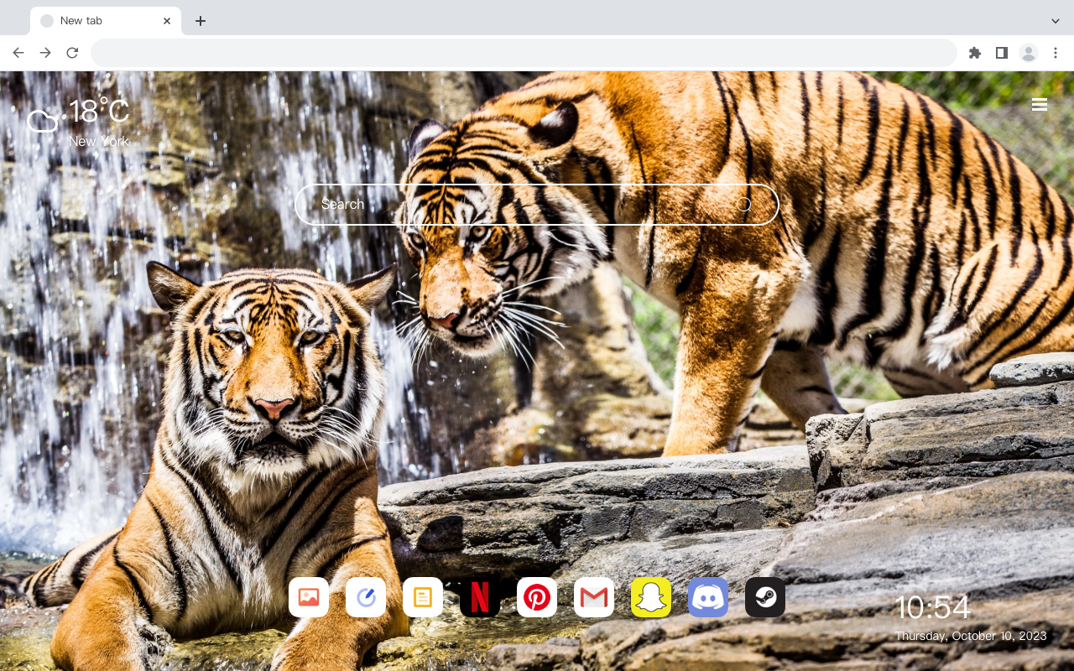This screenshot has width=1074, height=671.
Task: Open the blue to-do task shortcut
Action: coord(366,597)
